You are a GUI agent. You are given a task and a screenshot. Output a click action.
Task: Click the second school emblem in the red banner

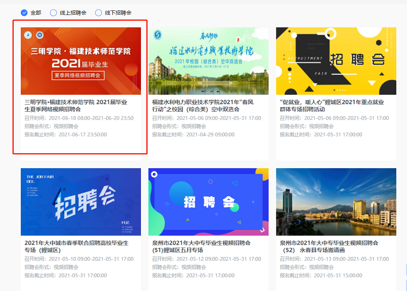pyautogui.click(x=39, y=35)
